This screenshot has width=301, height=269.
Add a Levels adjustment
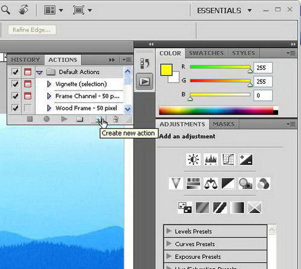coord(211,159)
